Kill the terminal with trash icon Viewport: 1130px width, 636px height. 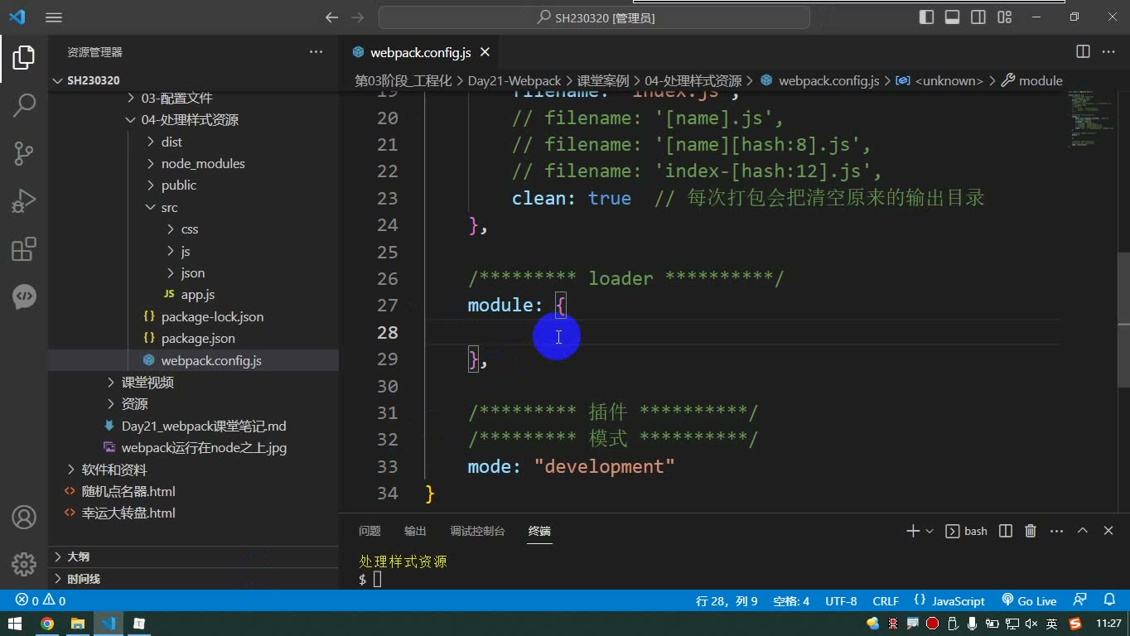pyautogui.click(x=1031, y=531)
